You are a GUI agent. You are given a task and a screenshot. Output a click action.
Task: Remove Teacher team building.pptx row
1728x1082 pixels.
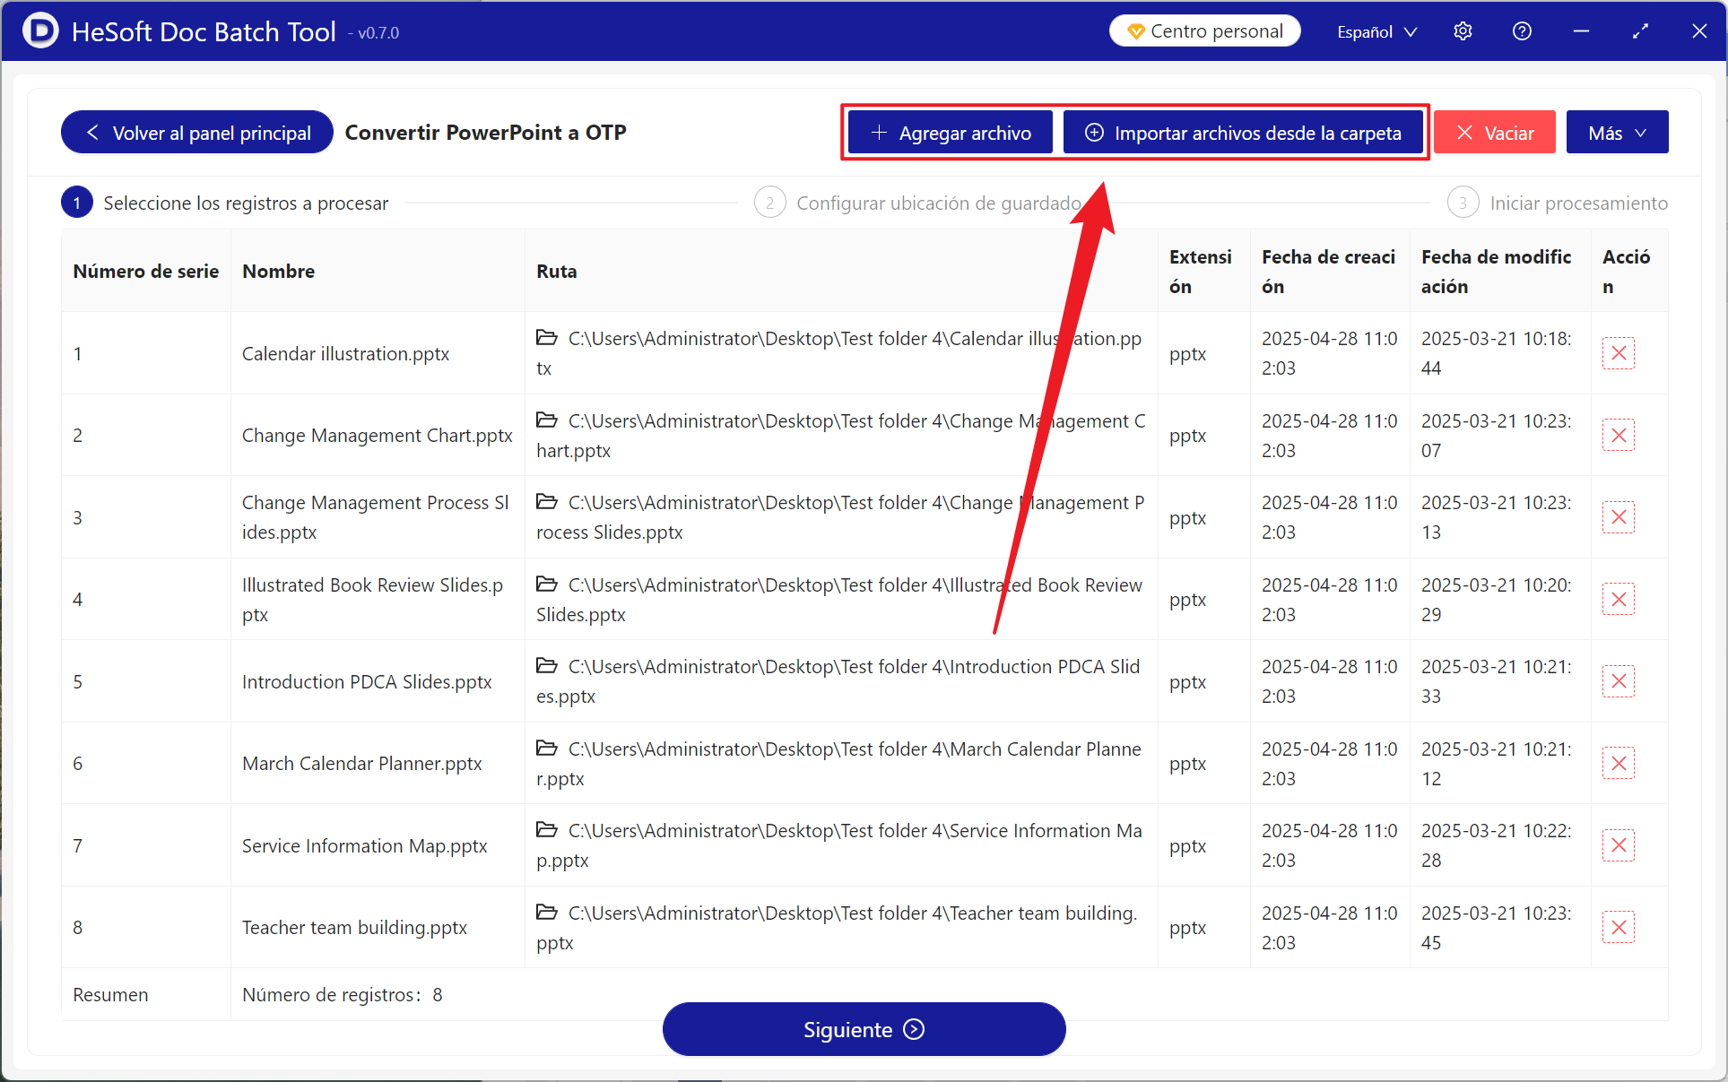point(1619,928)
